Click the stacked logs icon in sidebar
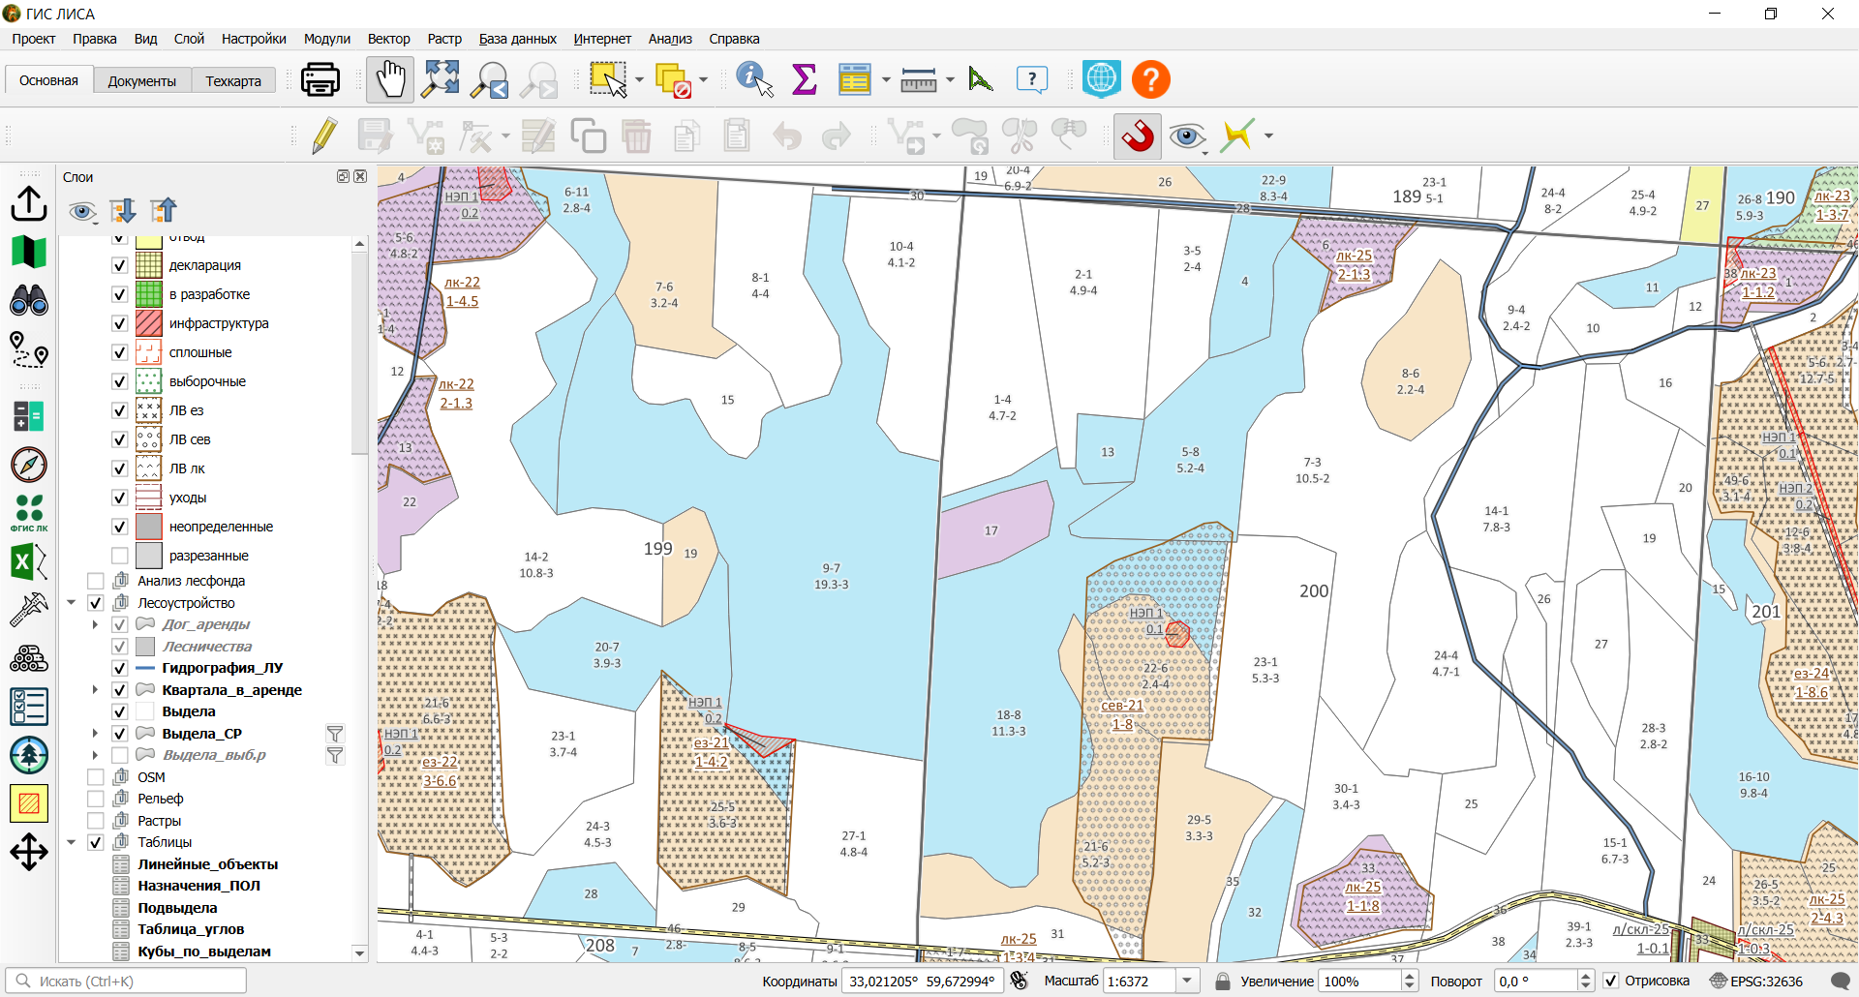 coord(29,658)
